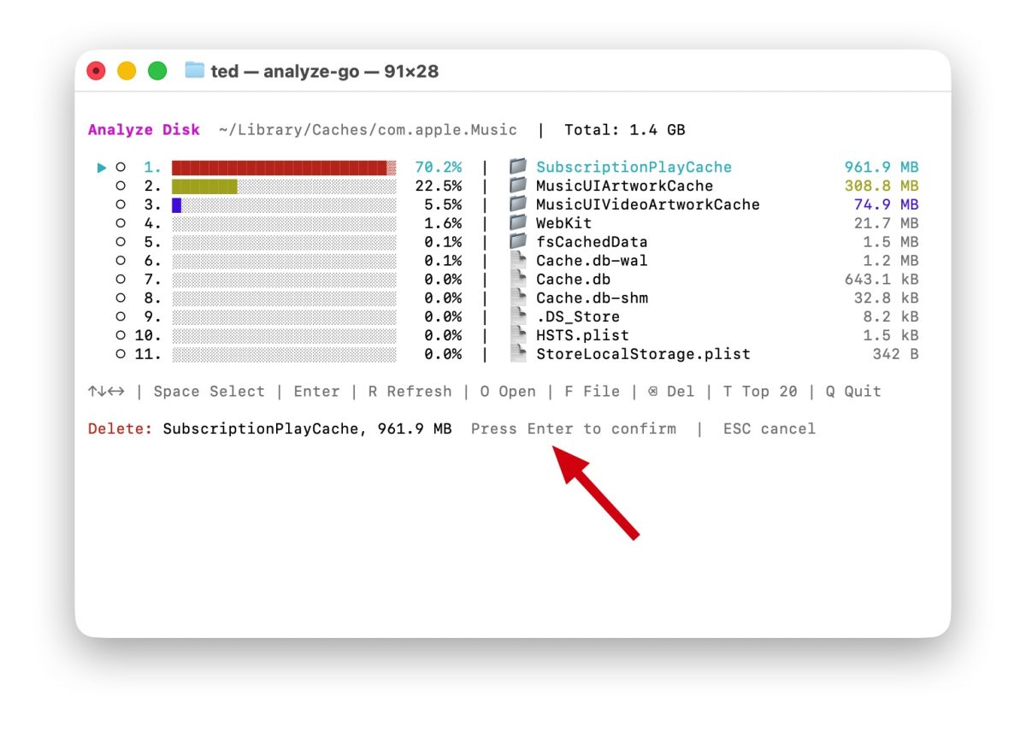Viewport: 1026px width, 738px height.
Task: Click the fsCachedData folder icon
Action: [517, 242]
